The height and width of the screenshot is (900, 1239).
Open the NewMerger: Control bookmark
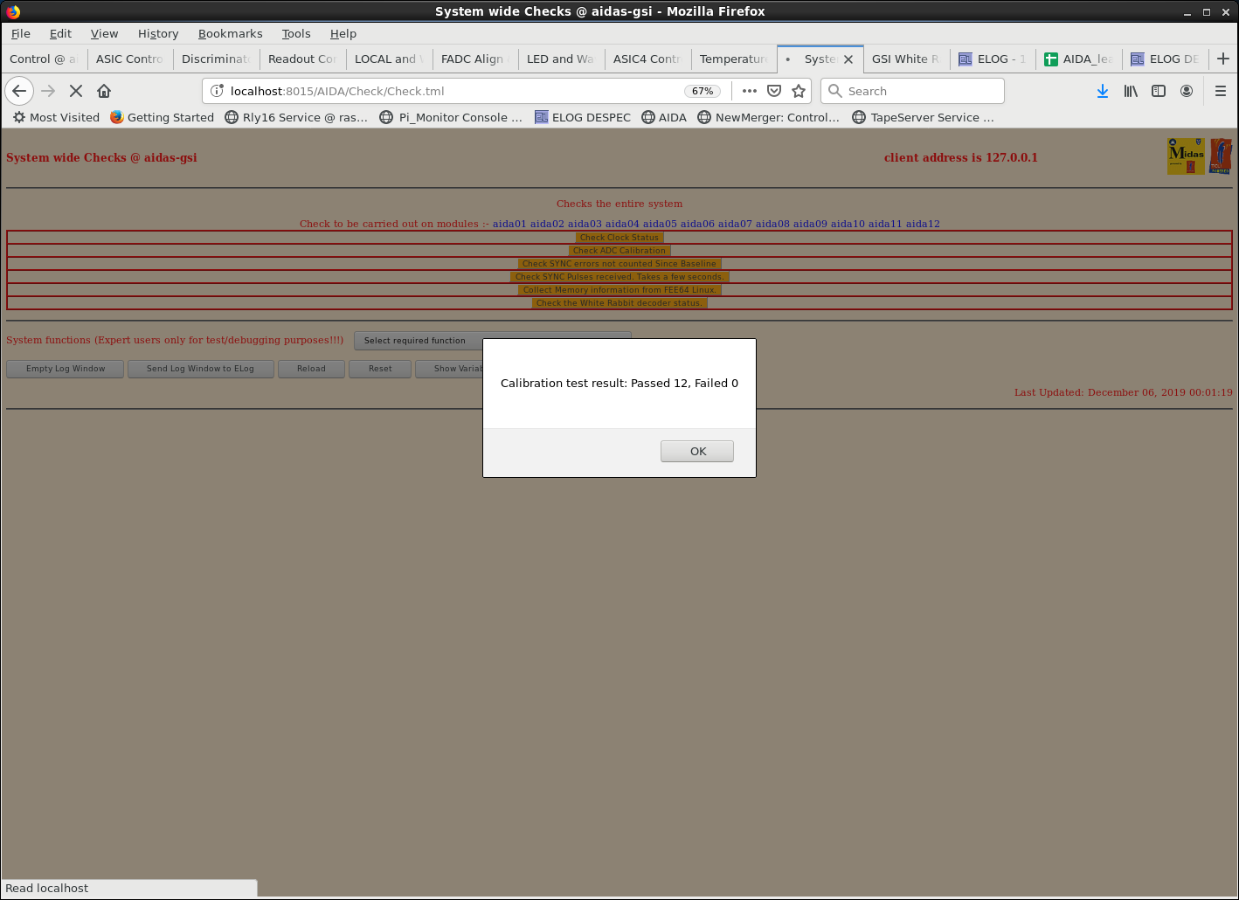(769, 117)
